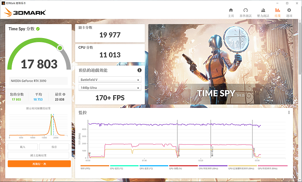Maximize the 3DMark window
The width and height of the screenshot is (302, 182).
pos(287,3)
